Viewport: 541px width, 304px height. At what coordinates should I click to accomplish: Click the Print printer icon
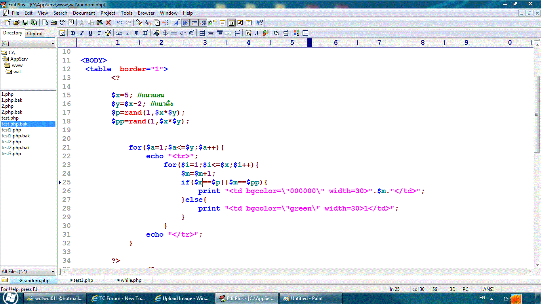(x=54, y=23)
